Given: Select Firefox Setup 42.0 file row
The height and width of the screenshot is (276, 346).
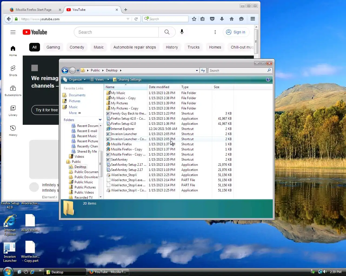Looking at the screenshot, I should pyautogui.click(x=169, y=124).
